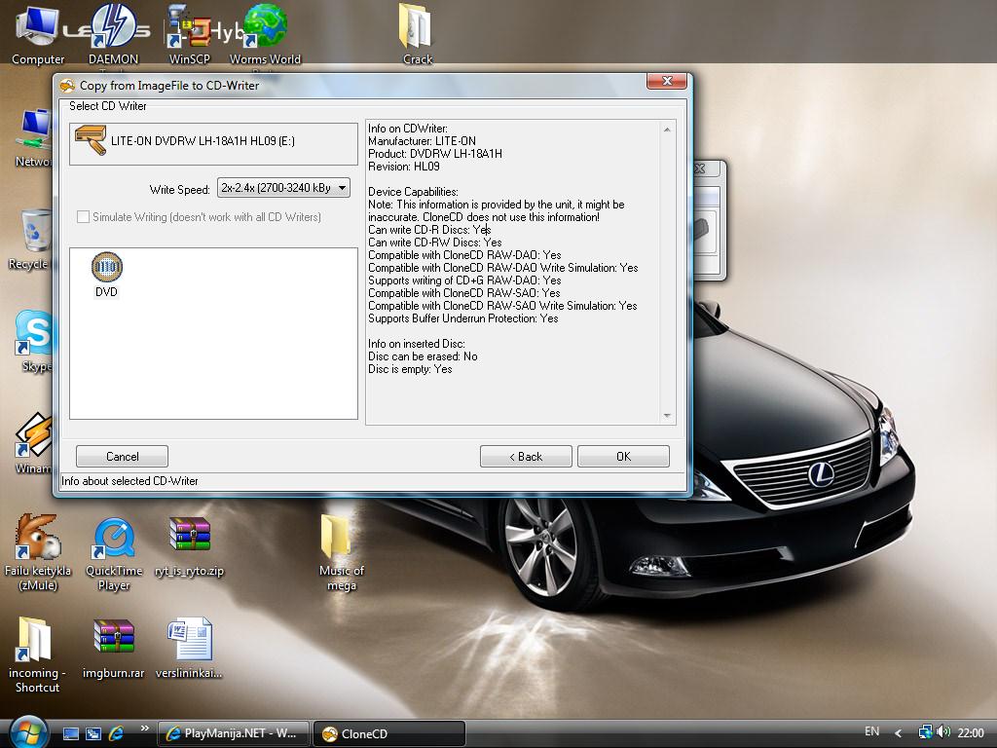Viewport: 997px width, 748px height.
Task: Click info panel scrollbar up arrow
Action: coord(667,130)
